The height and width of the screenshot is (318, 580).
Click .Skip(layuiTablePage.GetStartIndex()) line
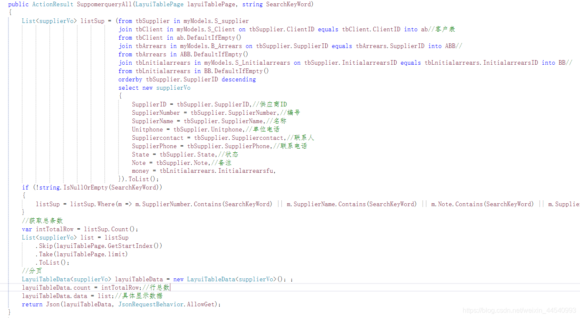click(99, 246)
